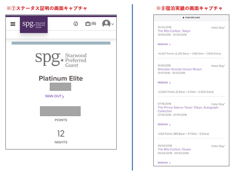Click stay dates 07/14/2018 - 07/15/2018
Image resolution: width=235 pixels, height=174 pixels.
coord(172,115)
